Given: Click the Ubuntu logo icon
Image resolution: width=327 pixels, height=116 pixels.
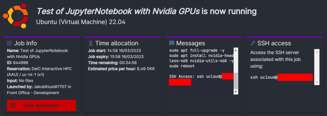Looking at the screenshot, I should point(15,16).
